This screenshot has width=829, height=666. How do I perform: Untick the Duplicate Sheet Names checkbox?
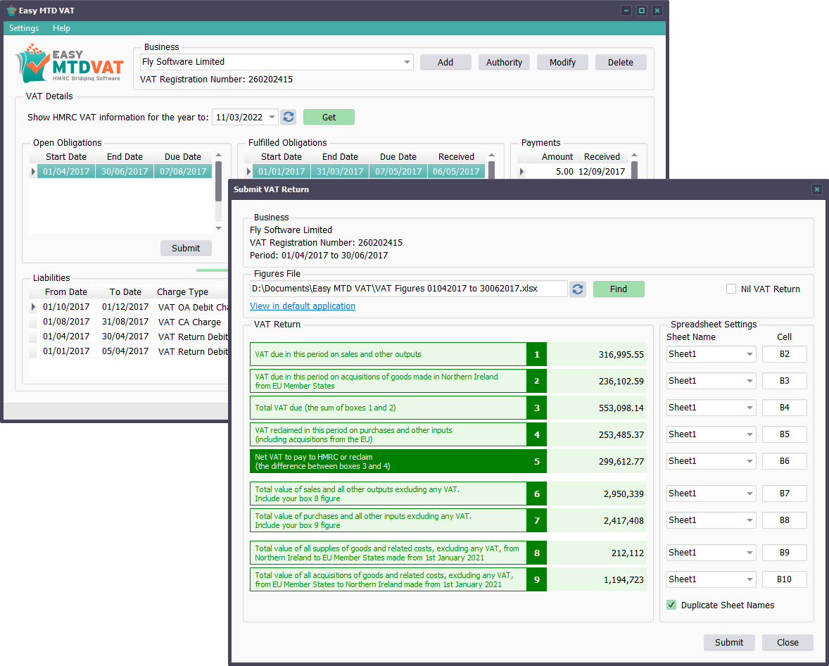[x=671, y=605]
